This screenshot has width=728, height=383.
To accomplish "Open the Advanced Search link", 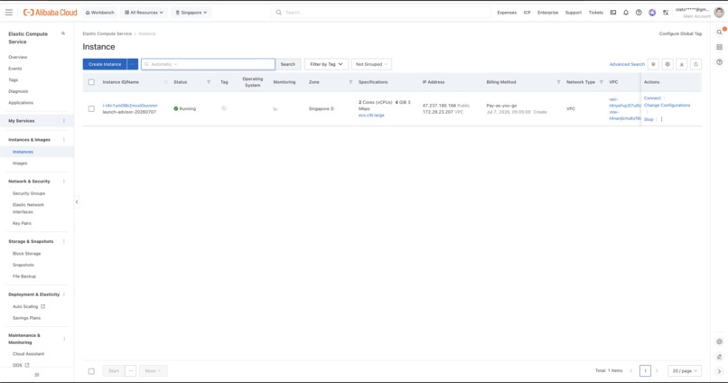I will click(x=627, y=64).
